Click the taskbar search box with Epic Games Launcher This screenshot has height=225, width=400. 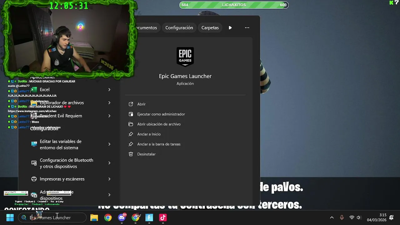(52, 217)
